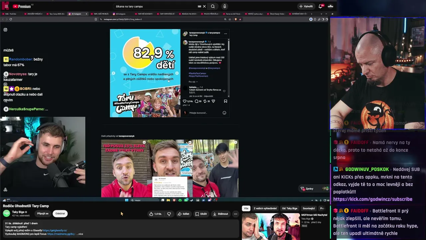Share the Instagram post via paper plane
The image size is (426, 240).
[213, 101]
